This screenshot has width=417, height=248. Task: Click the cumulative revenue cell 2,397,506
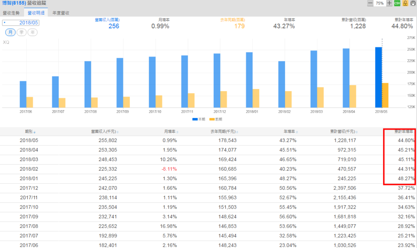(345, 188)
